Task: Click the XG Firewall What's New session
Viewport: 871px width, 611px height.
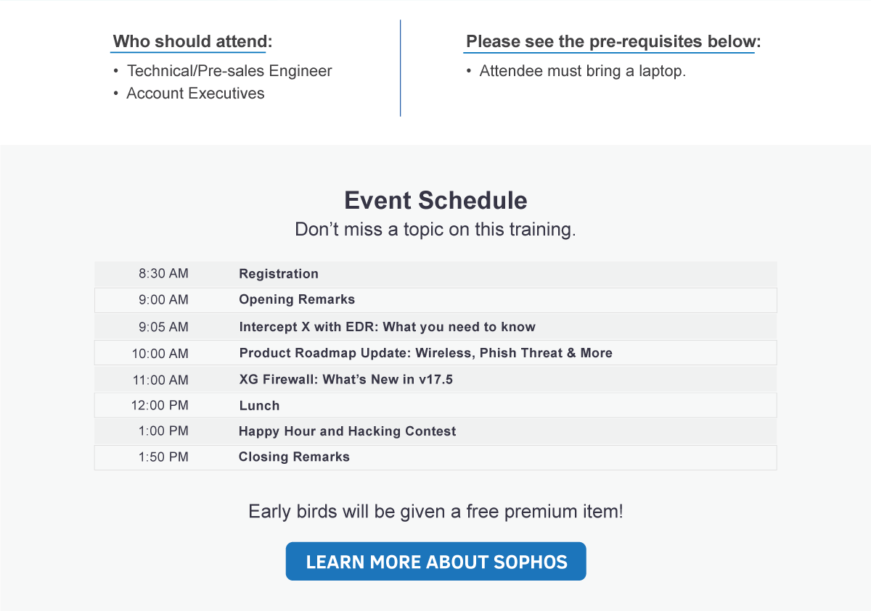Action: (345, 379)
